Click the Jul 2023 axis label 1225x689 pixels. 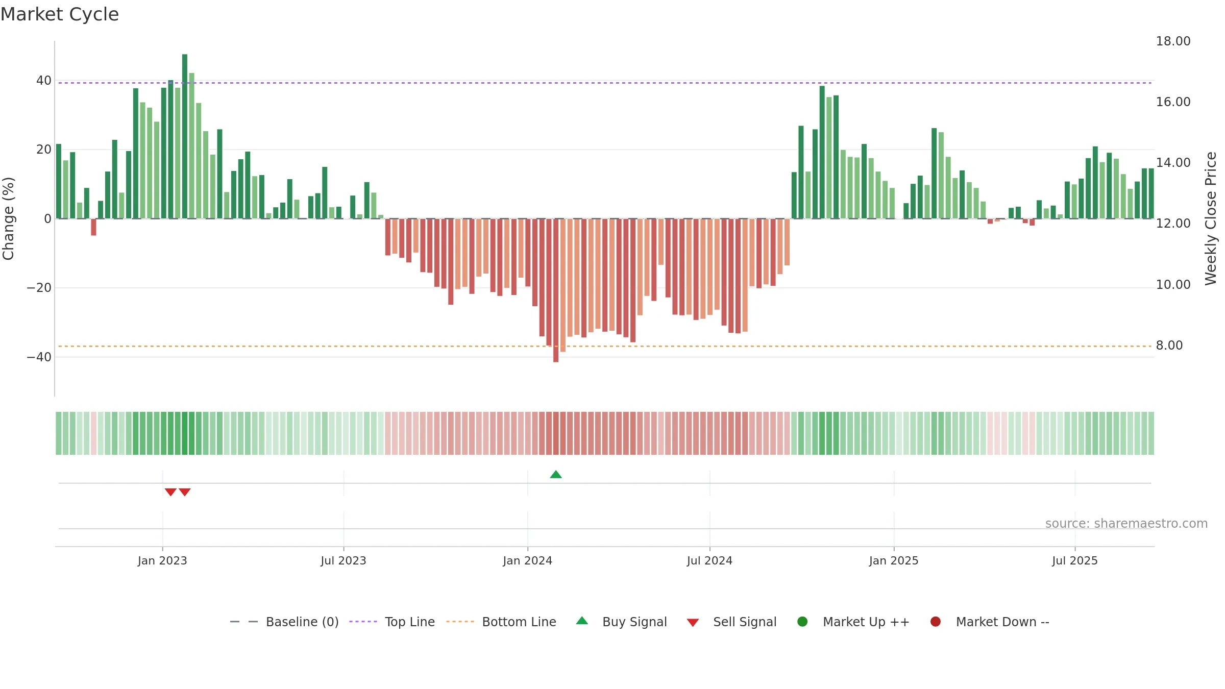point(344,561)
